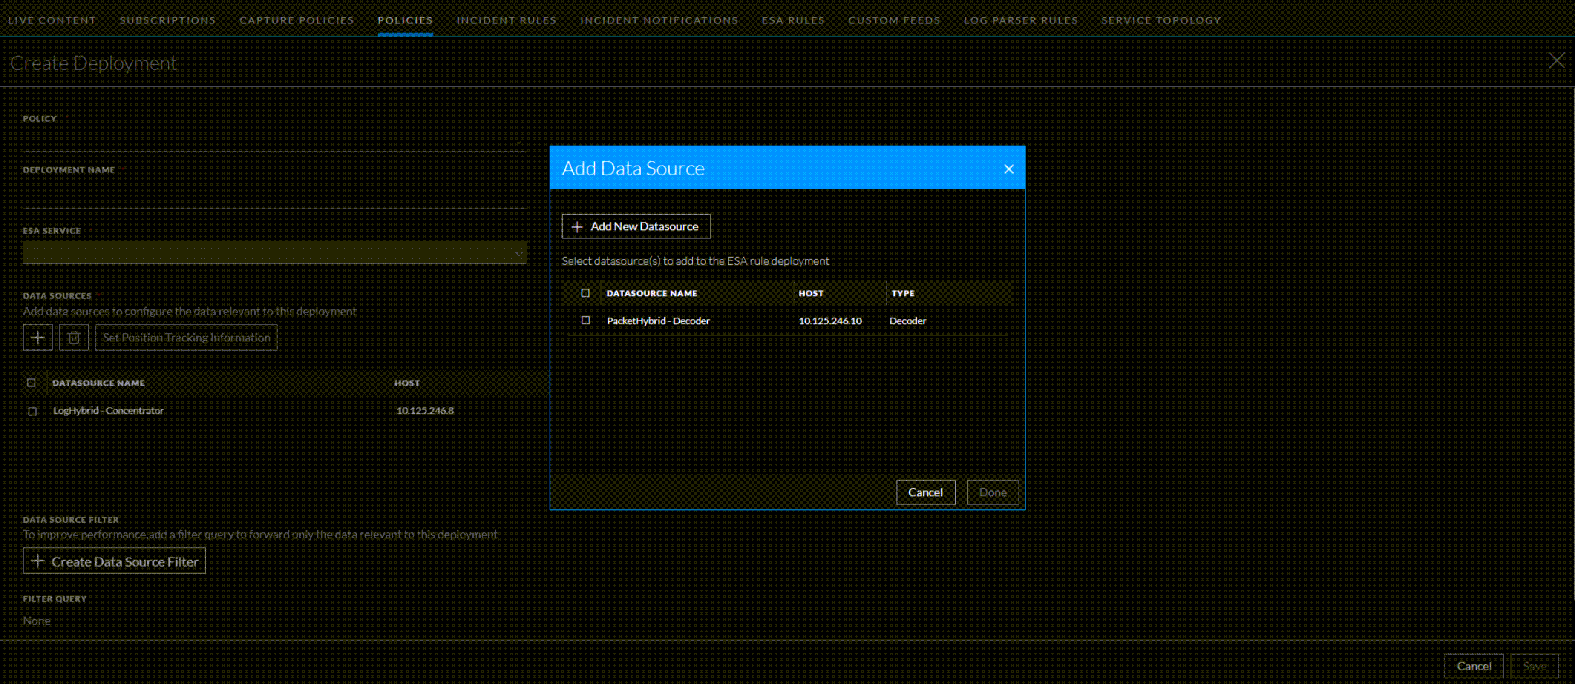Image resolution: width=1575 pixels, height=684 pixels.
Task: Go to Capture Policies tab
Action: (297, 20)
